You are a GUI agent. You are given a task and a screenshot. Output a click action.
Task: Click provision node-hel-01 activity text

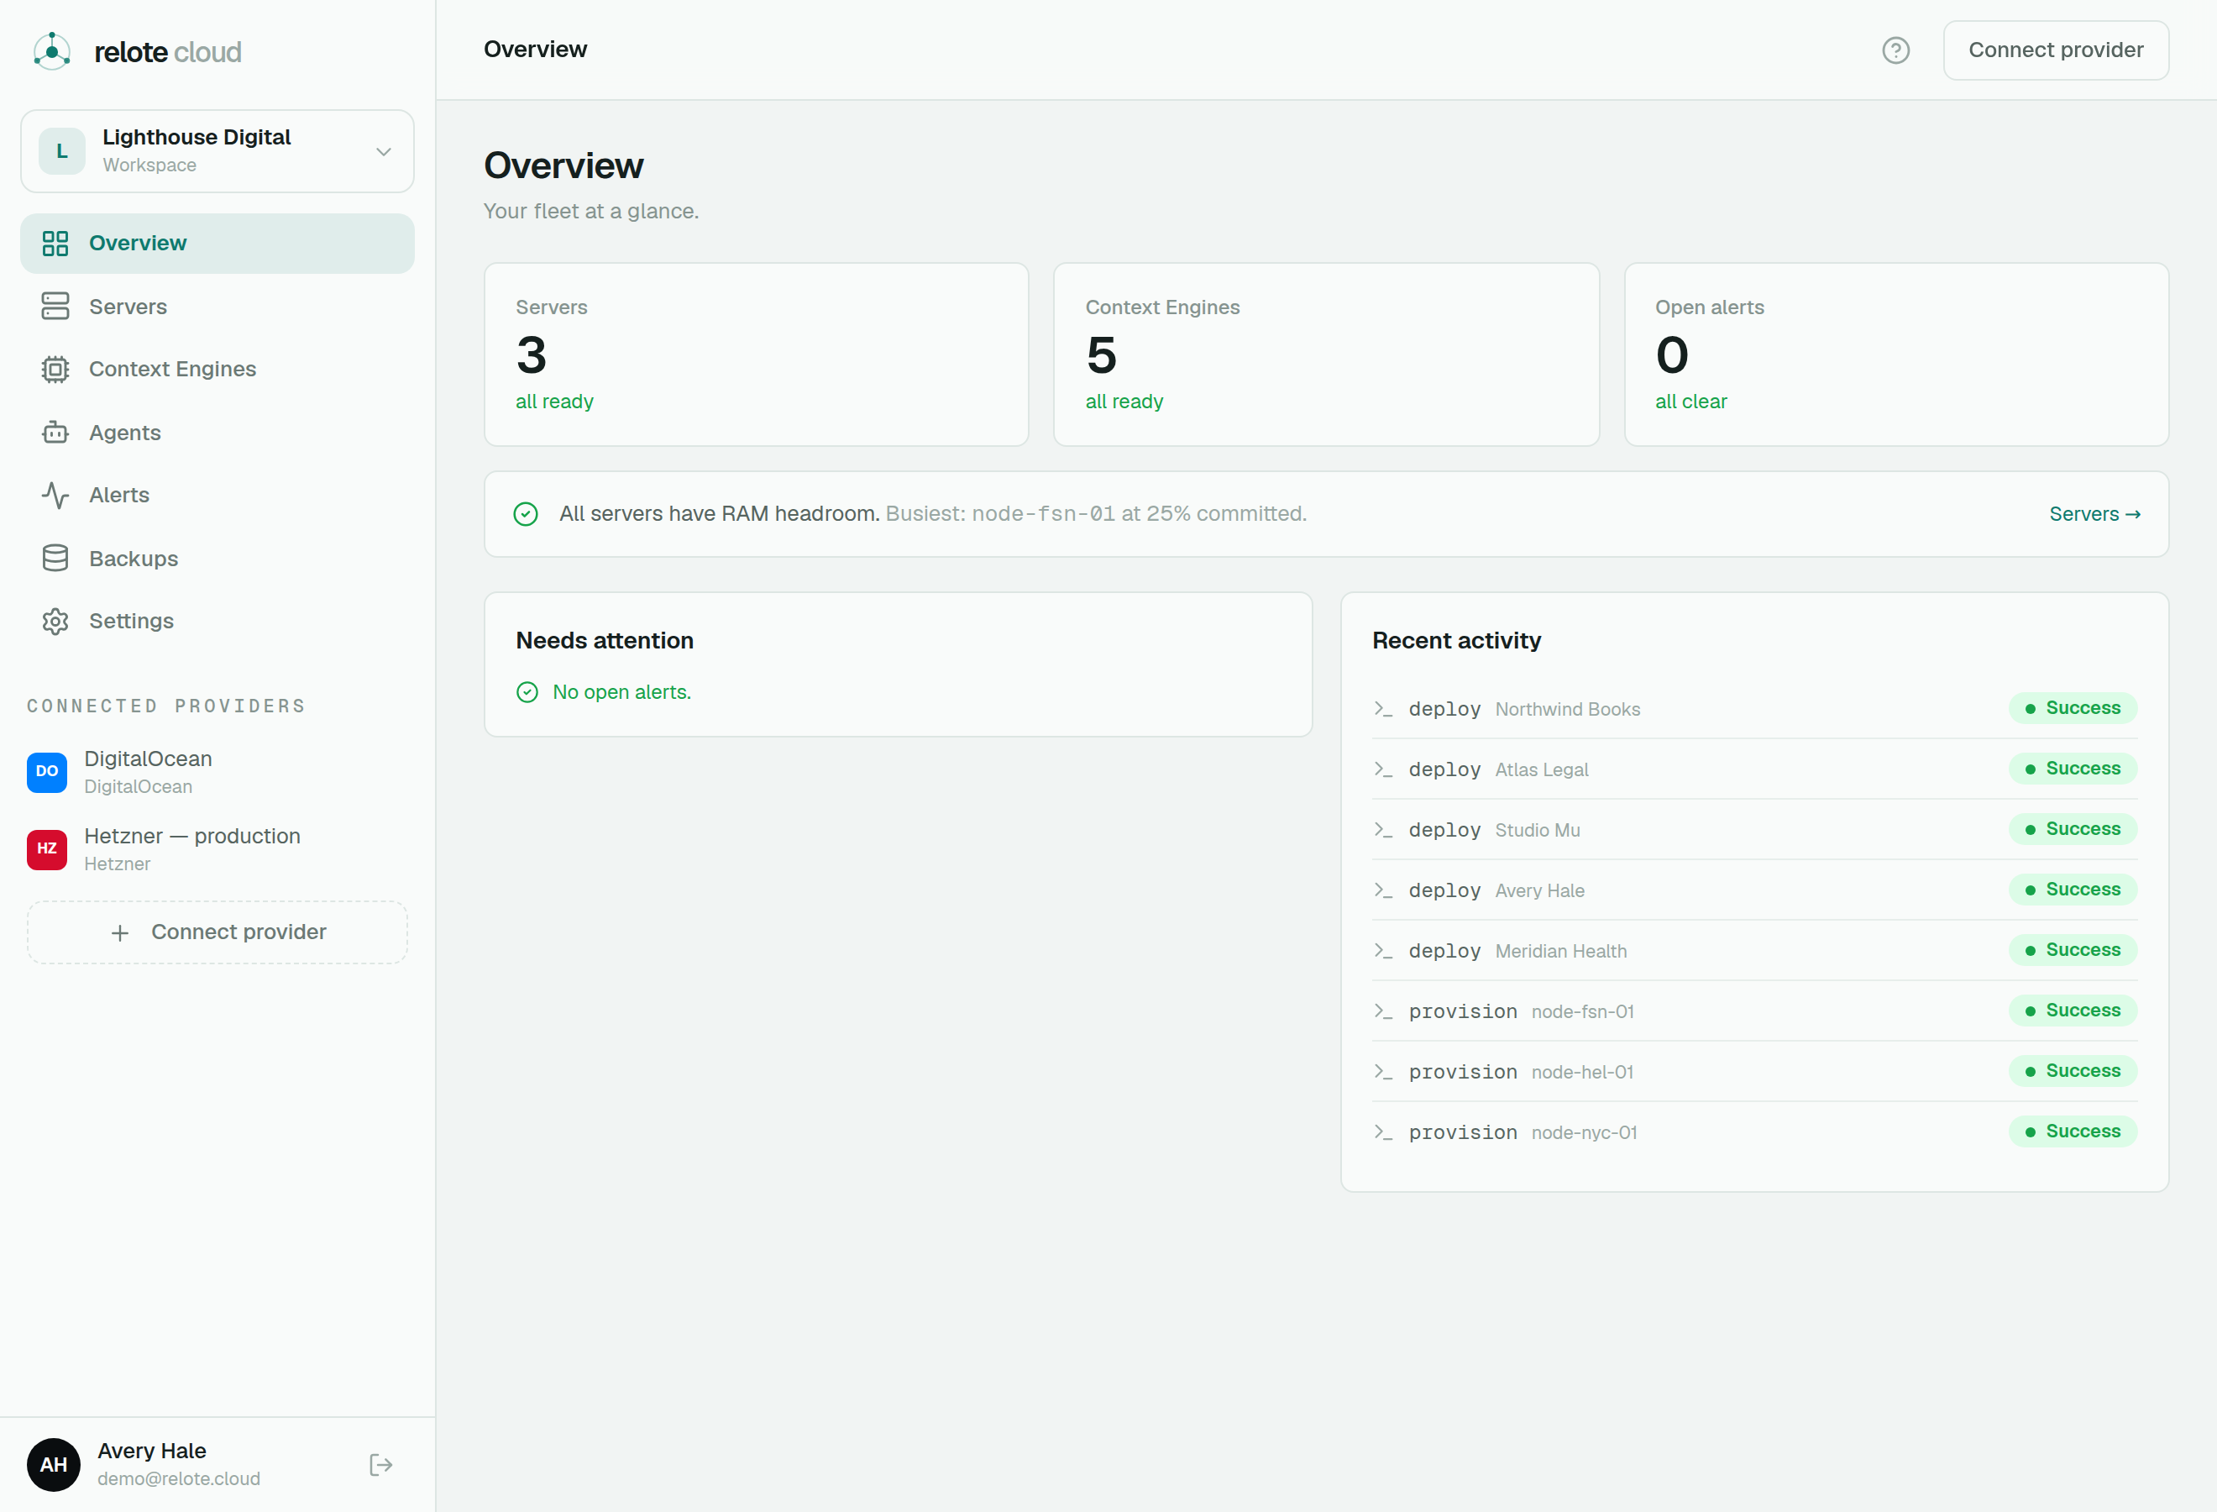(1521, 1072)
